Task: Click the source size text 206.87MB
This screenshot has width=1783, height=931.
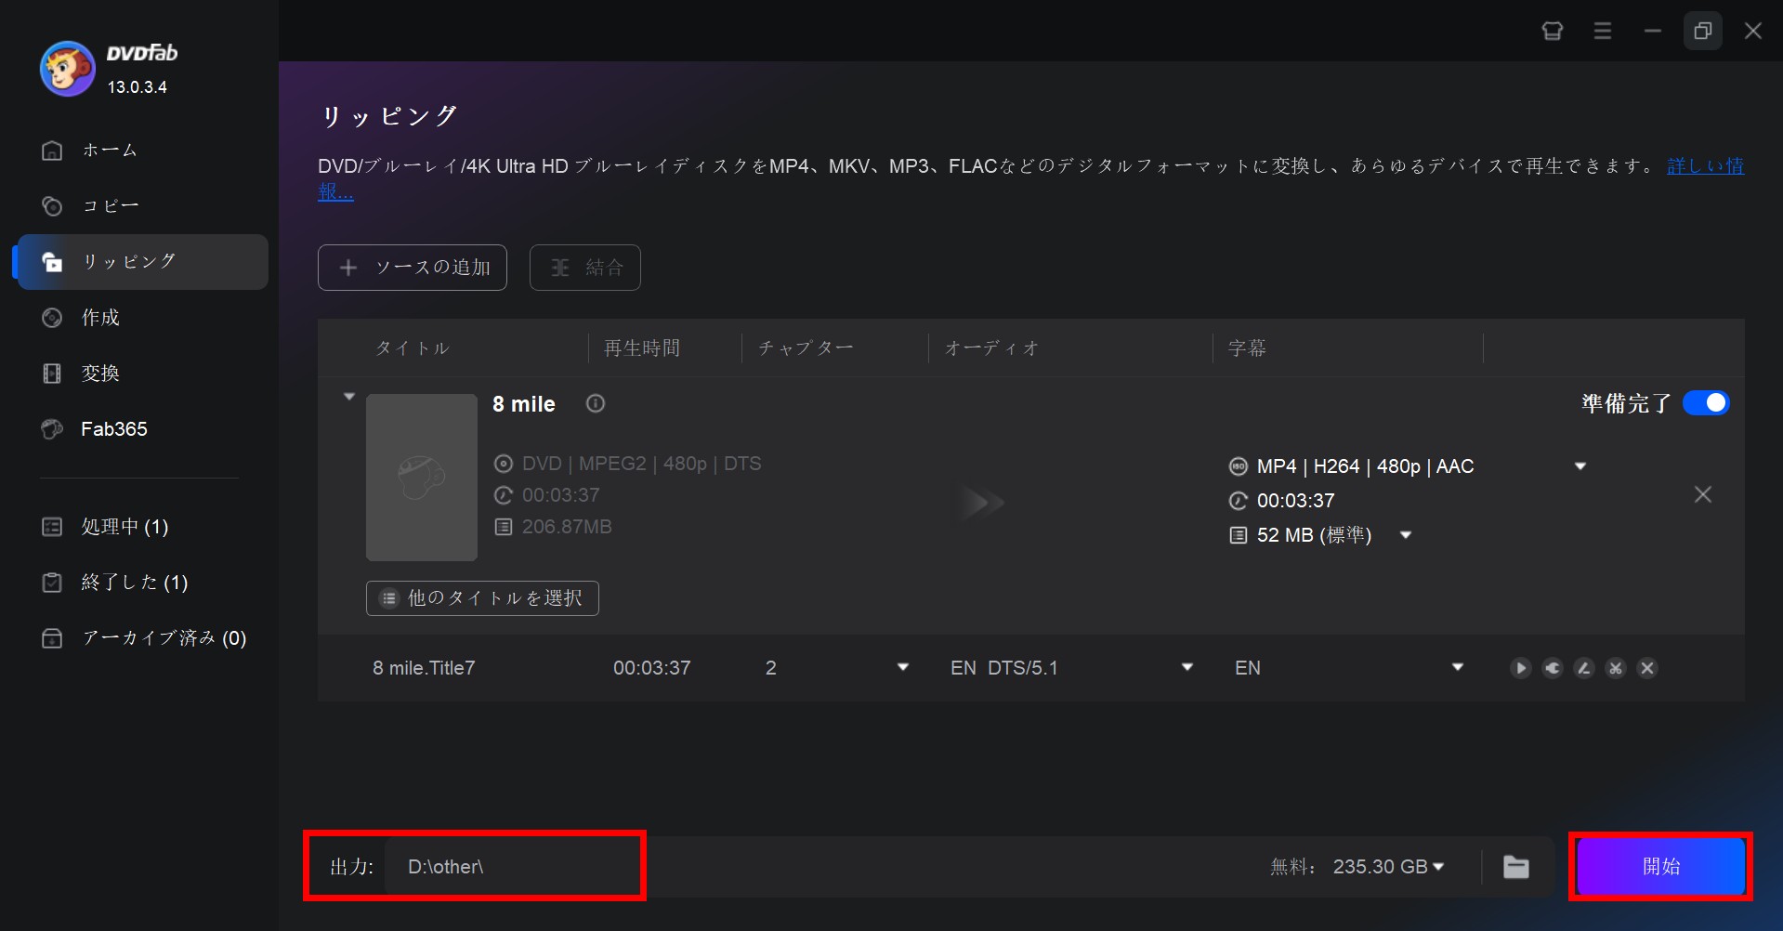Action: coord(567,527)
